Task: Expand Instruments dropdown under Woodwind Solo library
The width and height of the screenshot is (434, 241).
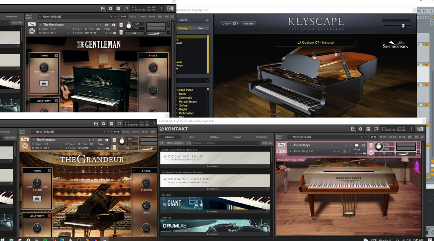Action: [268, 166]
